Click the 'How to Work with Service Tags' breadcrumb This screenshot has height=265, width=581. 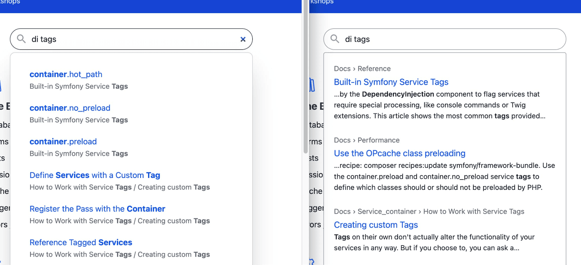[474, 212]
